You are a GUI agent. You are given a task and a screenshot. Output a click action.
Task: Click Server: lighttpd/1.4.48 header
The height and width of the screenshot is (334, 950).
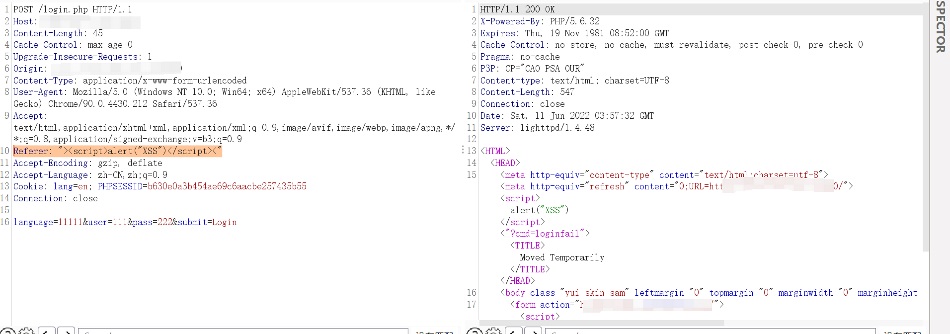click(x=538, y=128)
